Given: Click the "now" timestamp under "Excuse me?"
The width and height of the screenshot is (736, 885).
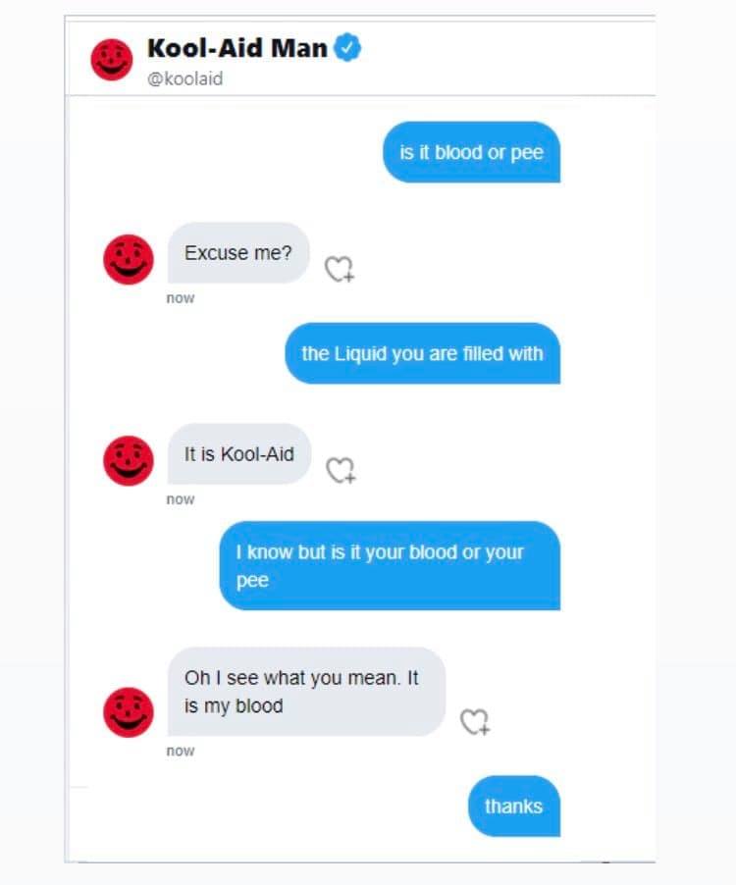Looking at the screenshot, I should click(181, 298).
